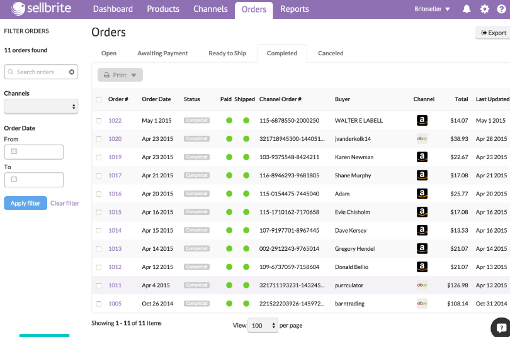Click the Amazon channel icon for order 1022

422,121
